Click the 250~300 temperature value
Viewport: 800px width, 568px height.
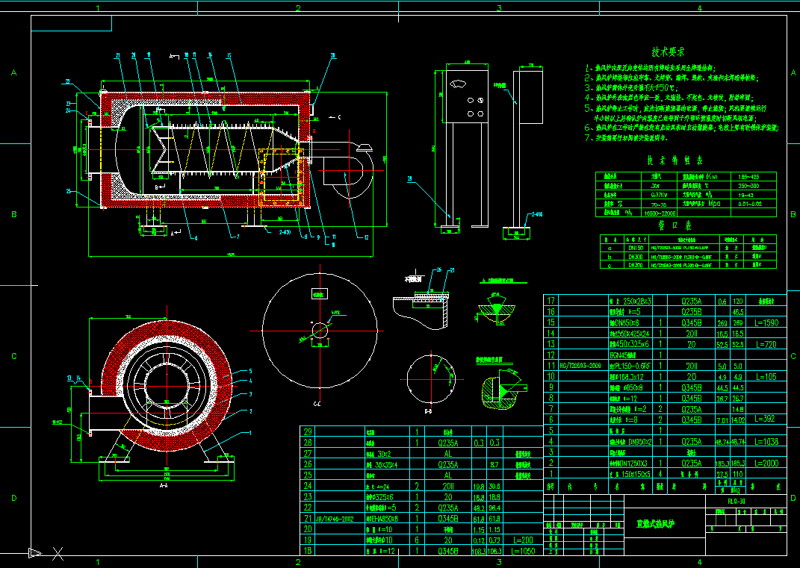[748, 186]
